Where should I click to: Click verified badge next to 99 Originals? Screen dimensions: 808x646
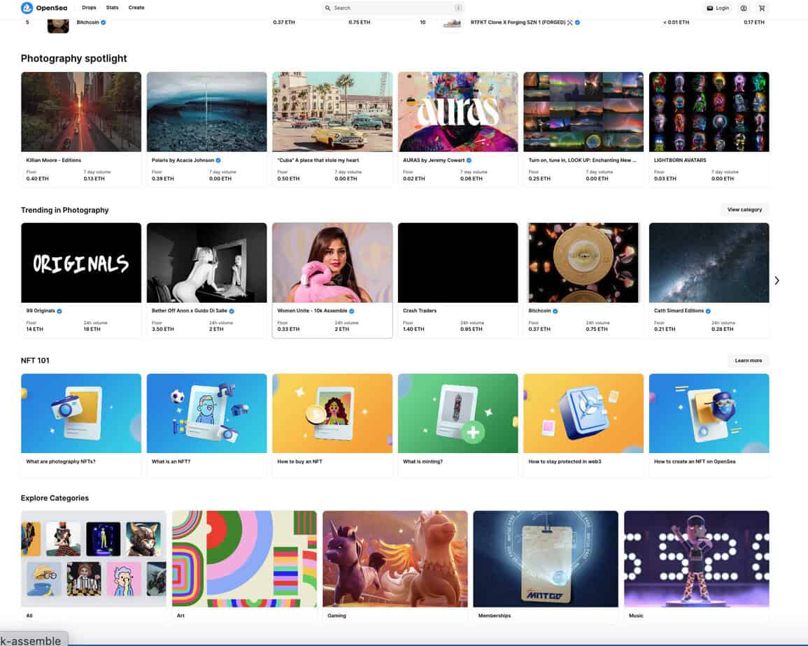point(59,311)
